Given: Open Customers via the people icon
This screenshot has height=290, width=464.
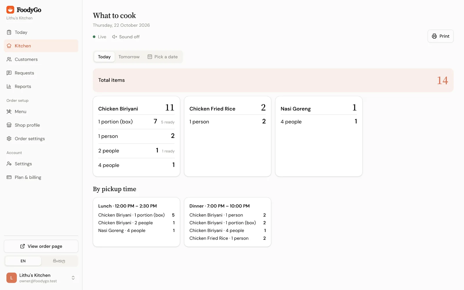Looking at the screenshot, I should click(x=9, y=59).
